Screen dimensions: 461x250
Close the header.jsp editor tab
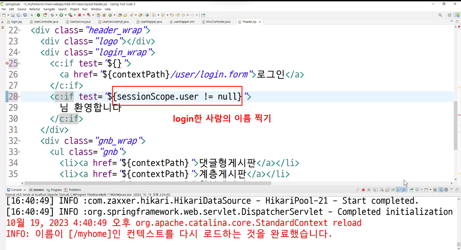pyautogui.click(x=260, y=22)
